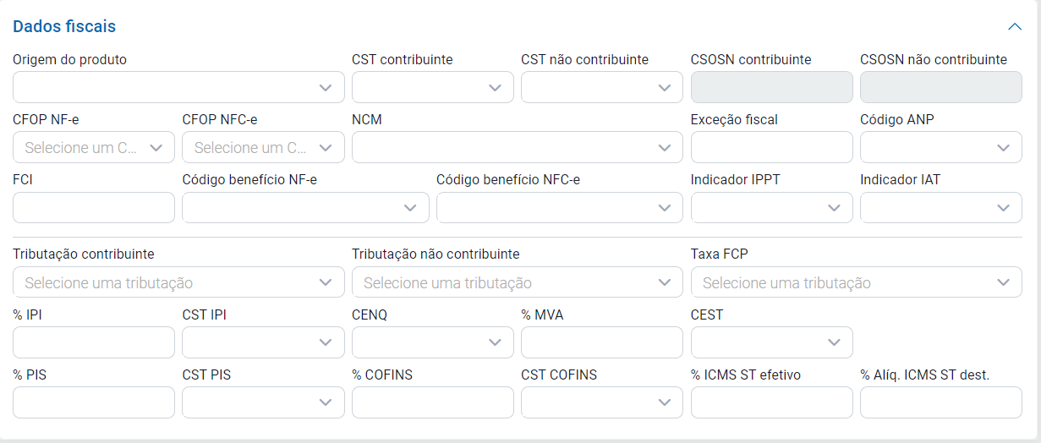Image resolution: width=1041 pixels, height=443 pixels.
Task: Open the Origem do produto dropdown
Action: (178, 87)
